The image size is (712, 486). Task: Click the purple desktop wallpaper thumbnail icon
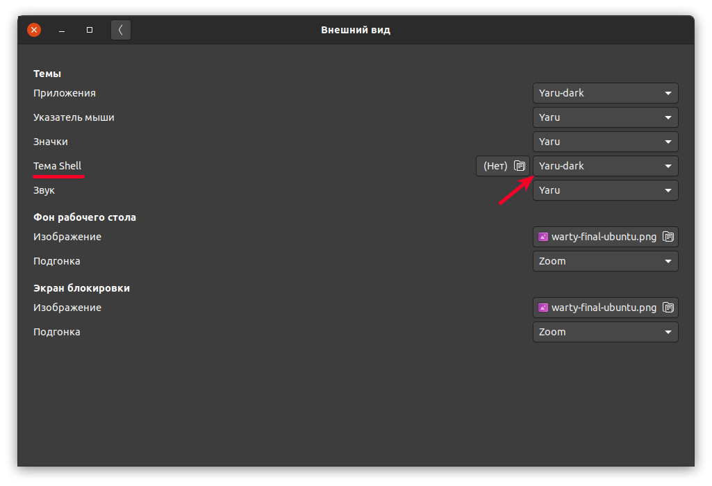point(543,236)
